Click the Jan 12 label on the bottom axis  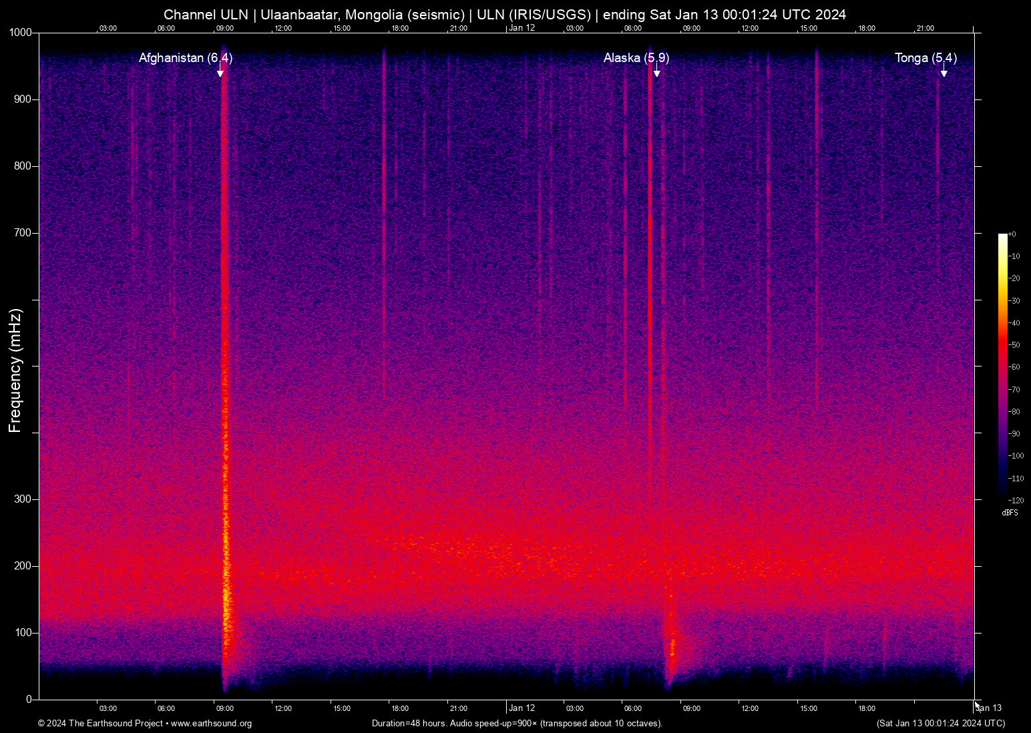[522, 708]
